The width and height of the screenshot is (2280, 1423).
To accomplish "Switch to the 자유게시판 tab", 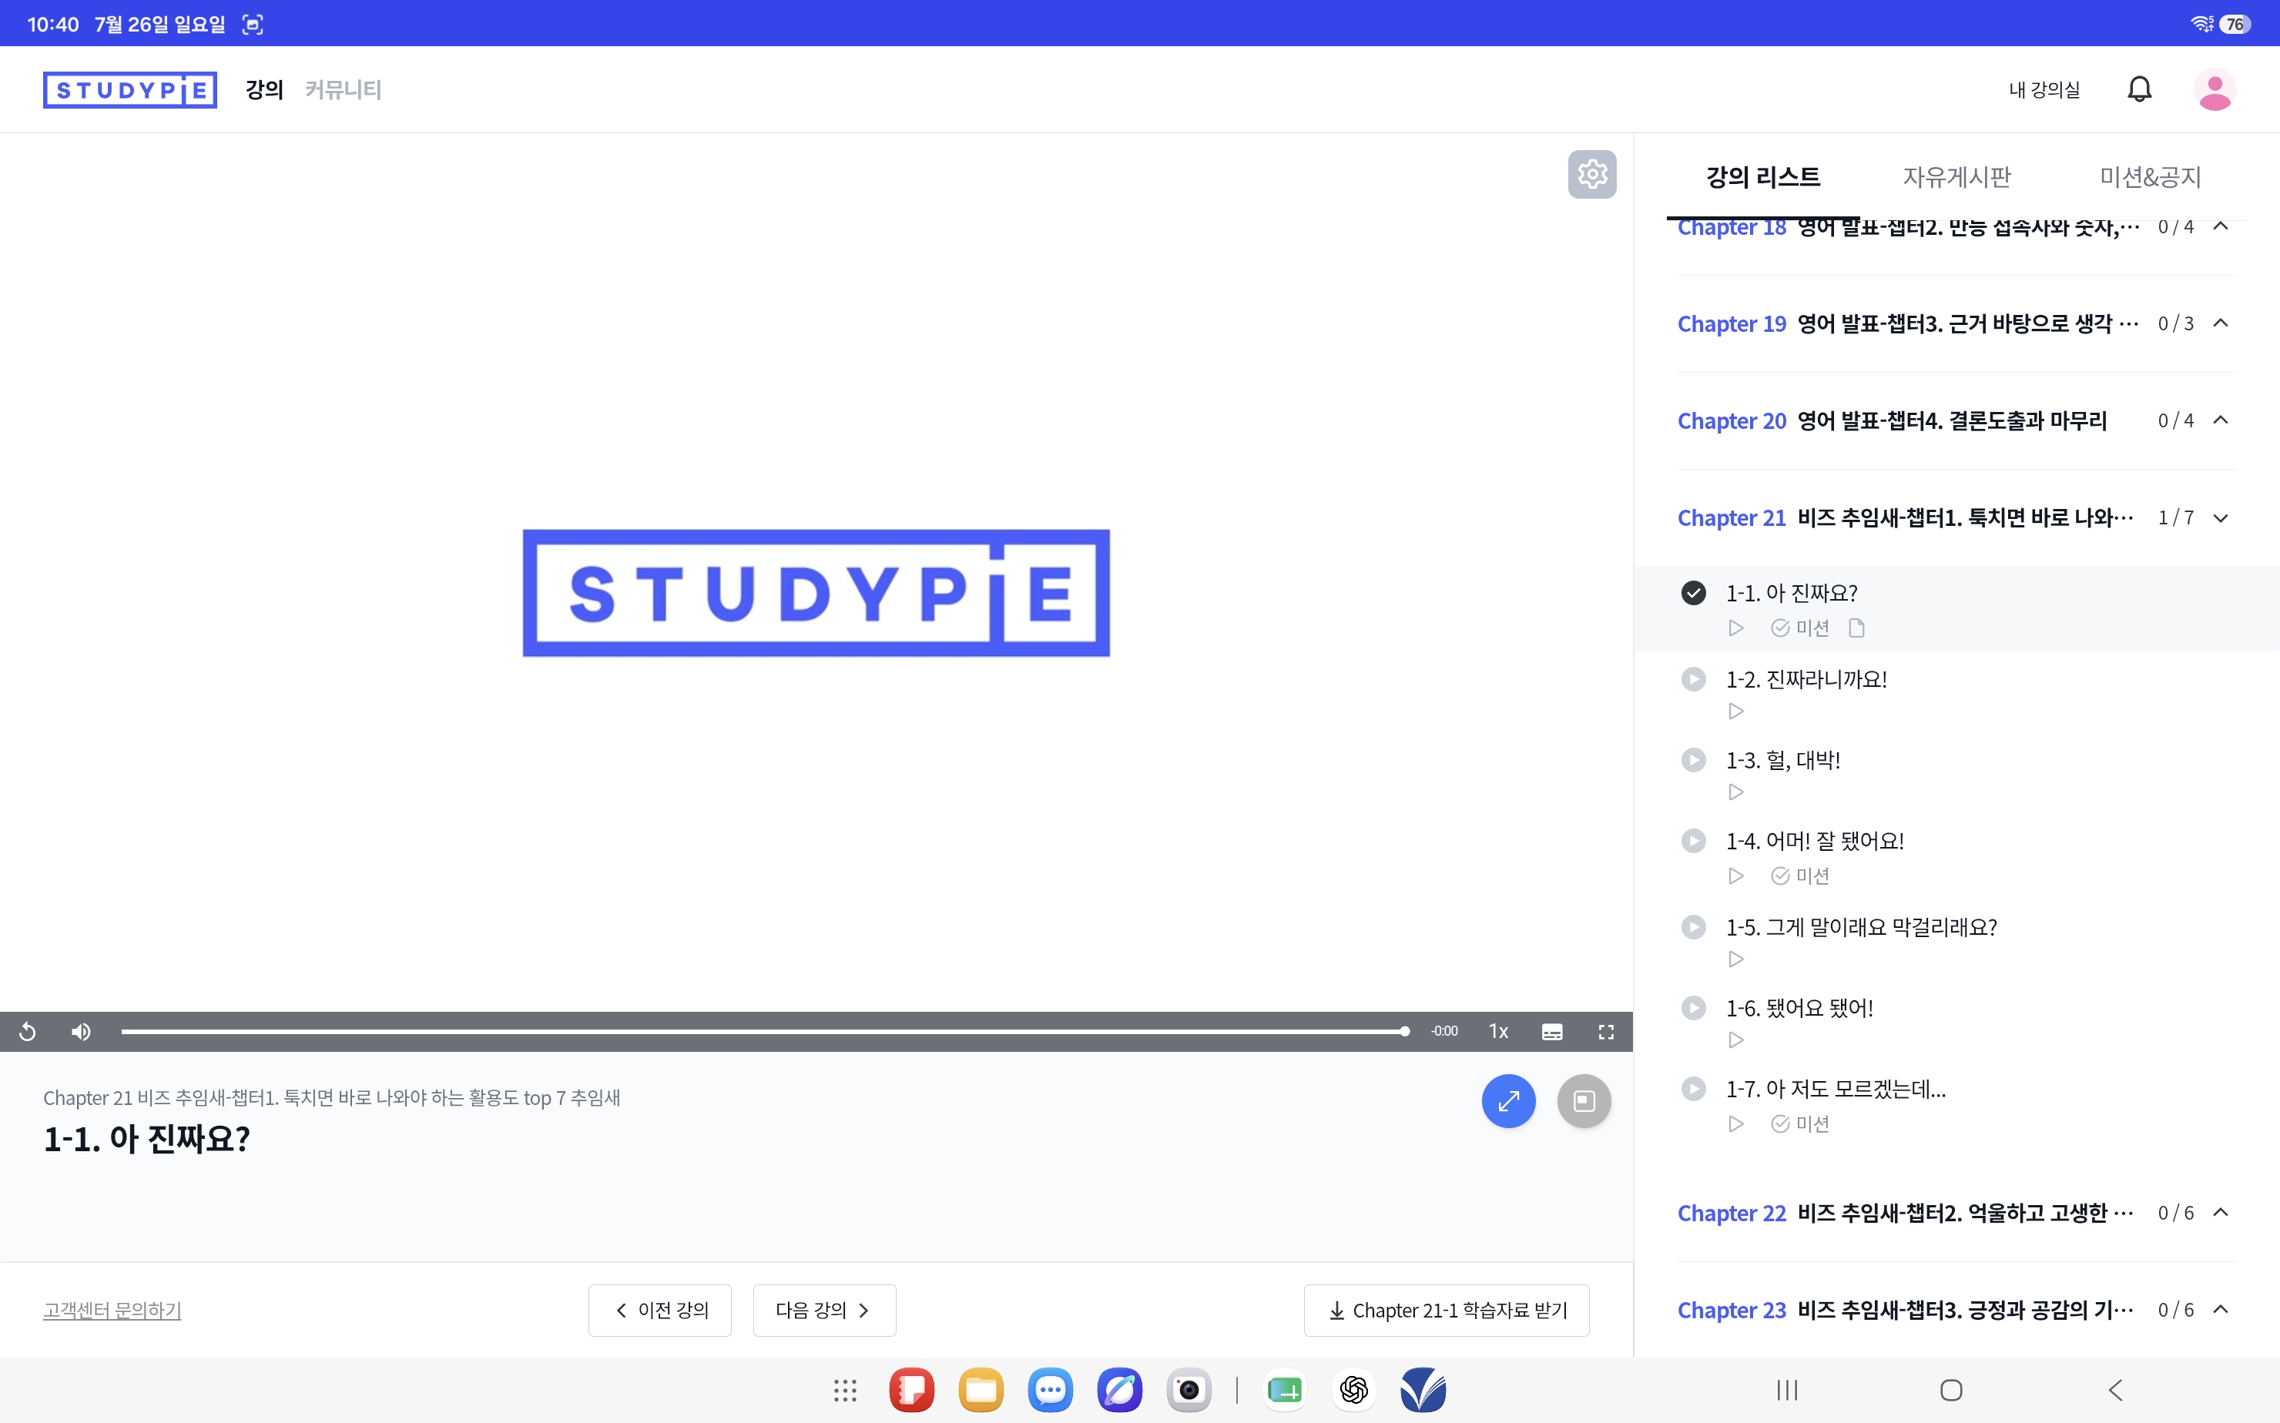I will [x=1956, y=177].
